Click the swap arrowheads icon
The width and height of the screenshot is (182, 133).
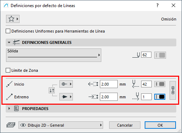tap(52, 91)
